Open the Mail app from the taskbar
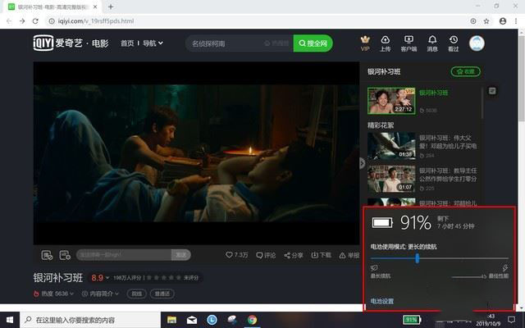This screenshot has width=525, height=328. point(192,320)
